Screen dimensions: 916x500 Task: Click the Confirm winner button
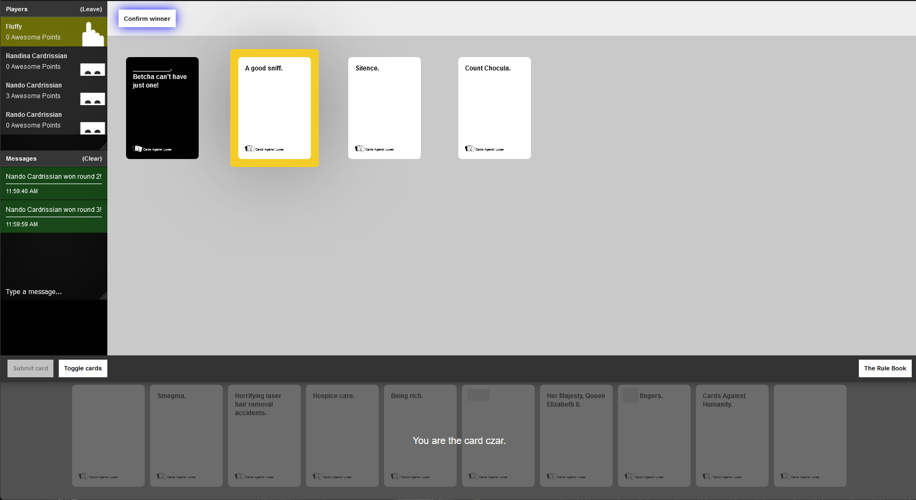click(147, 19)
